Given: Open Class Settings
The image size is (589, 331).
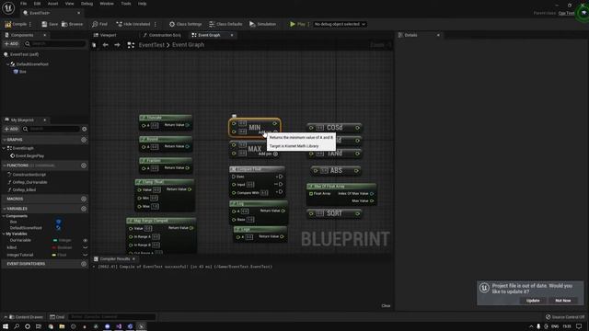Looking at the screenshot, I should pyautogui.click(x=185, y=24).
